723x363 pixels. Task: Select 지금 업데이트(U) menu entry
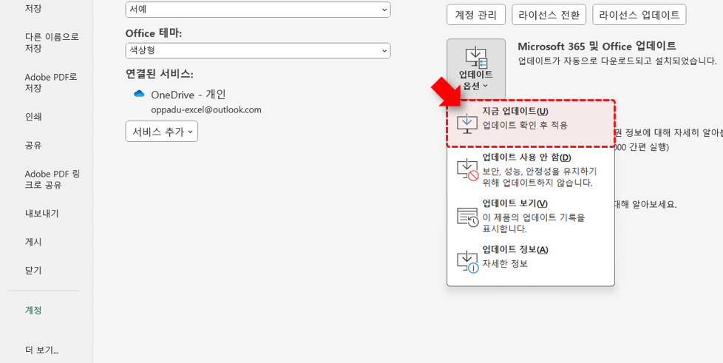[x=531, y=123]
